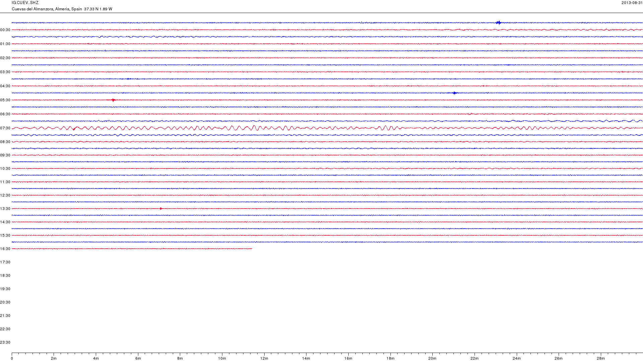Click the 16m axis tick label
The image size is (643, 361).
point(348,359)
